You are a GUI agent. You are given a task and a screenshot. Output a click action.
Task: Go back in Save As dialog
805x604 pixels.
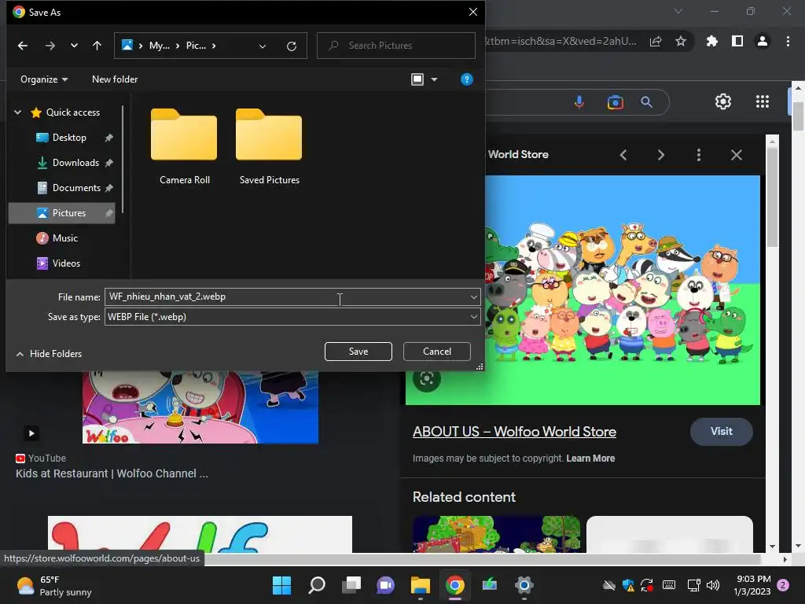(23, 46)
